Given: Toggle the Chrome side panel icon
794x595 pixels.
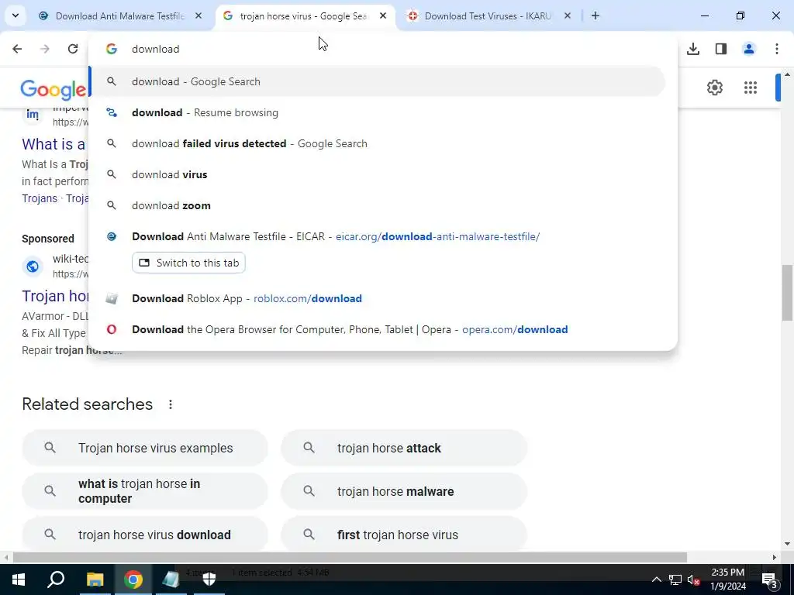Looking at the screenshot, I should 721,49.
